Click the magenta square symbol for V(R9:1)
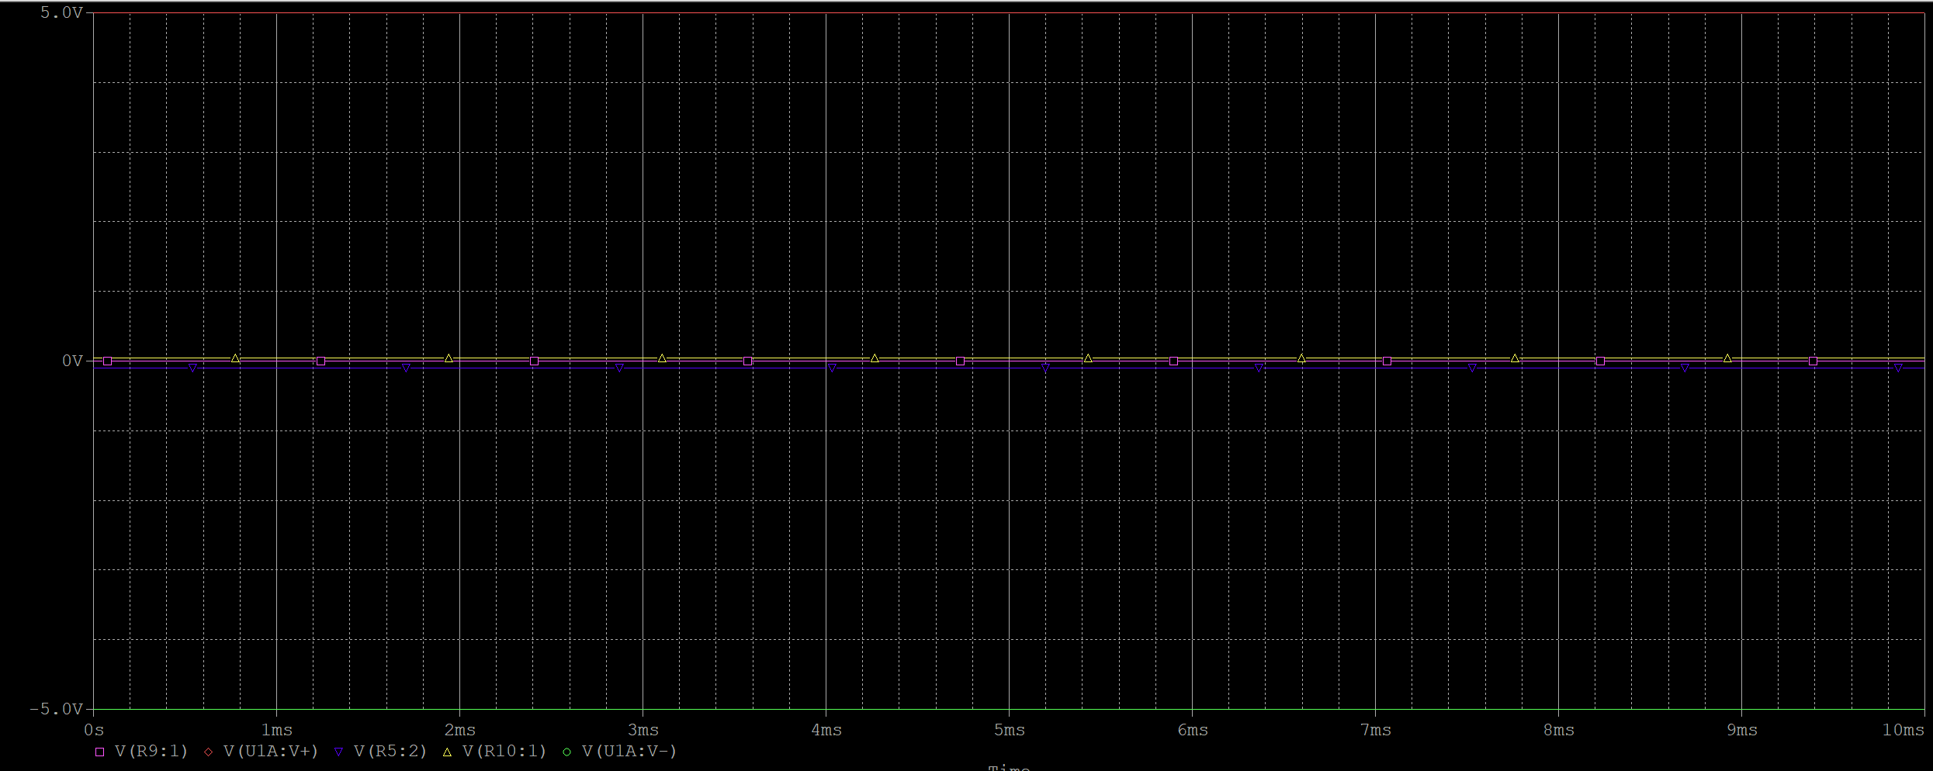This screenshot has height=771, width=1933. [x=99, y=752]
